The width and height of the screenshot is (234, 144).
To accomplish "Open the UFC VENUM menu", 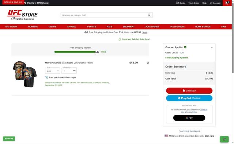I will pos(11,27).
